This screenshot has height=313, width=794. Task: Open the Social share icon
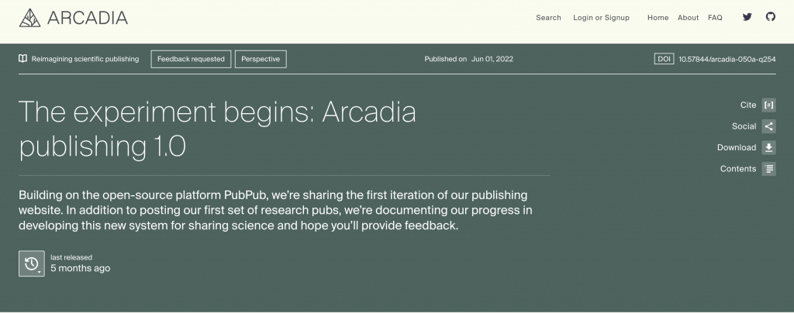point(768,126)
